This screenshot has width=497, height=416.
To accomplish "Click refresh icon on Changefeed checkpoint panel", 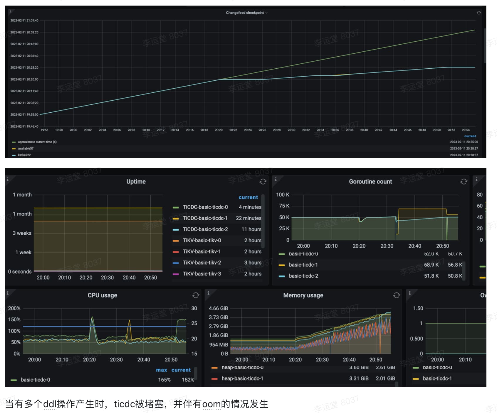I will 478,13.
